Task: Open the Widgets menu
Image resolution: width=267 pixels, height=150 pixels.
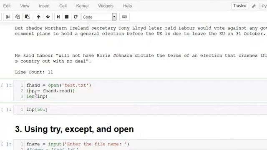Action: (106, 6)
